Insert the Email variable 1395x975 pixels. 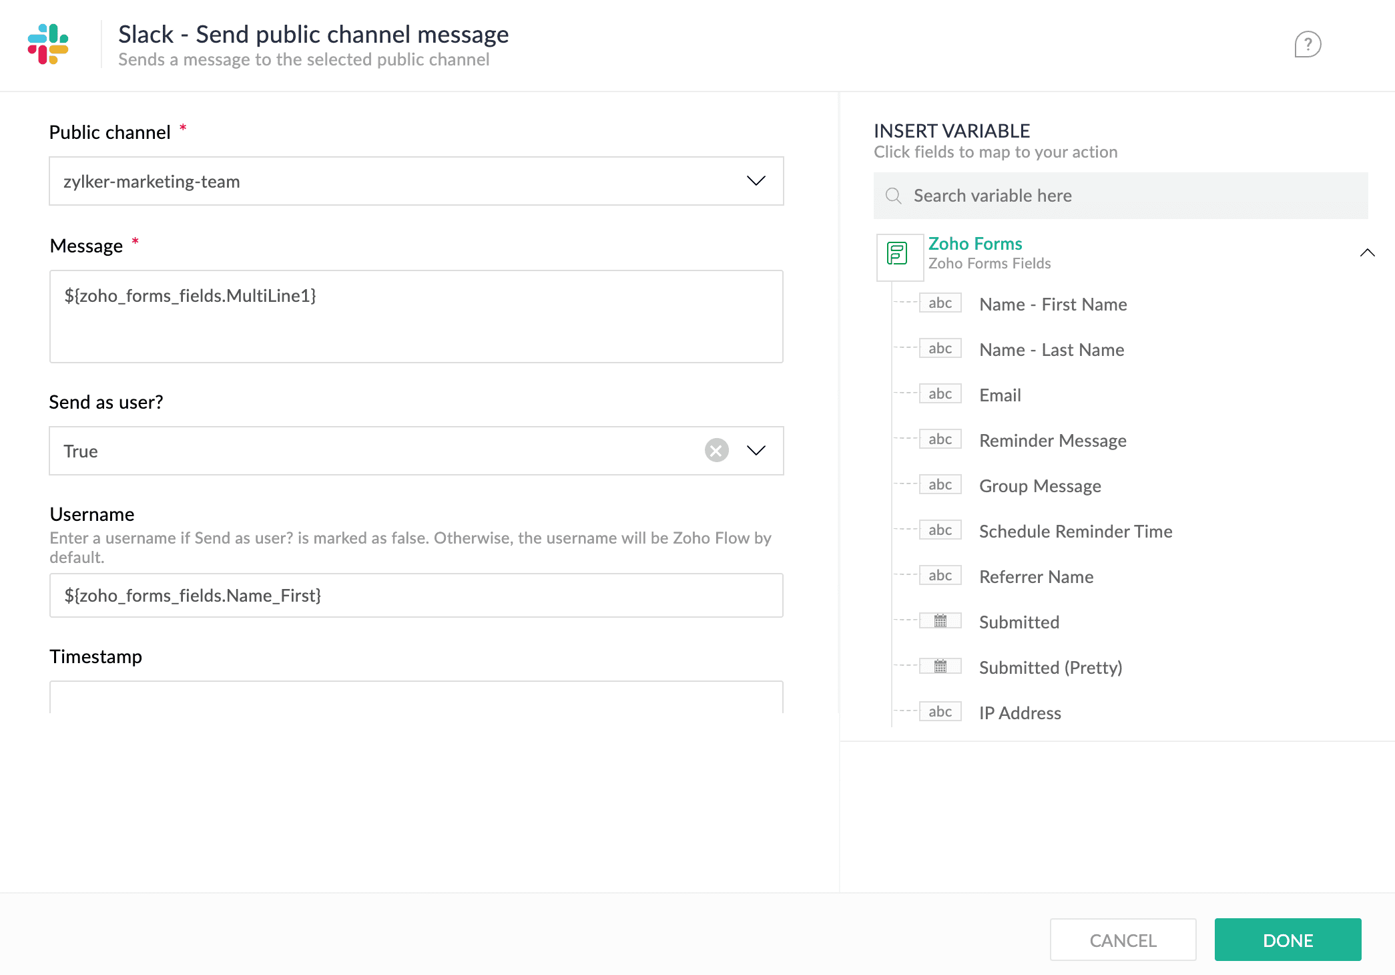point(1000,395)
